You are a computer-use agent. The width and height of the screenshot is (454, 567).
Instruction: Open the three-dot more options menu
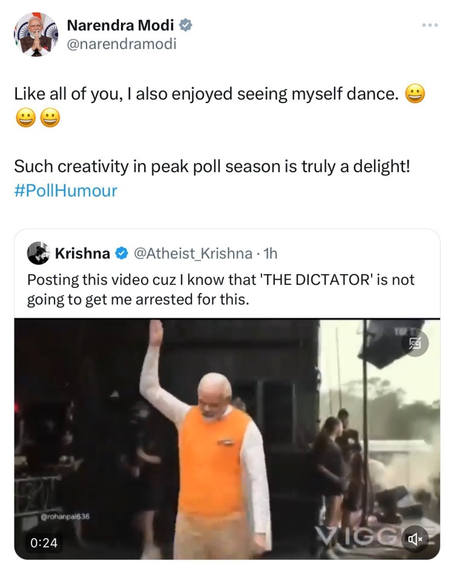(430, 25)
